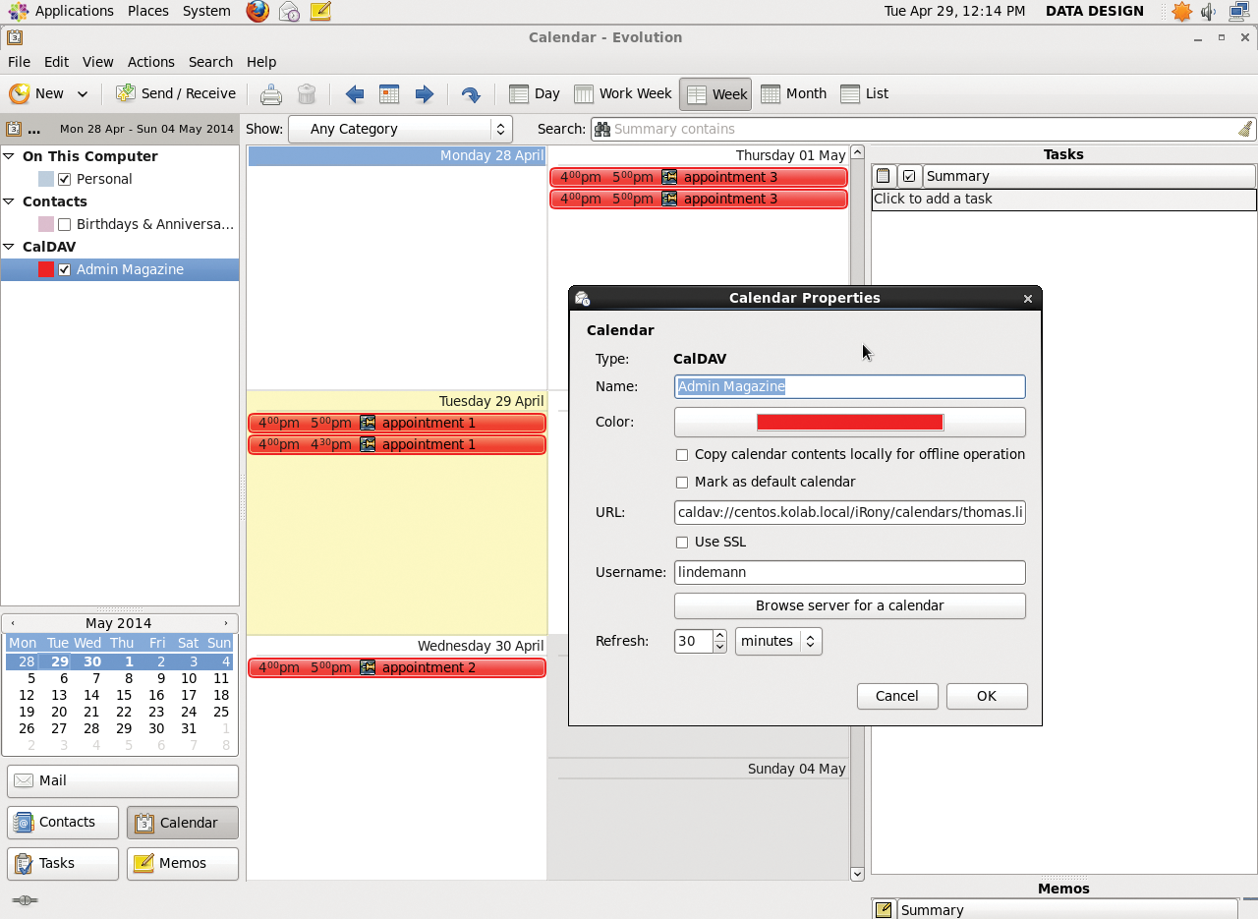Switch to Month view
The width and height of the screenshot is (1258, 919).
tap(793, 93)
